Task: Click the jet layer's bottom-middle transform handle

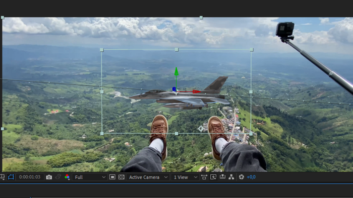Action: click(x=177, y=134)
